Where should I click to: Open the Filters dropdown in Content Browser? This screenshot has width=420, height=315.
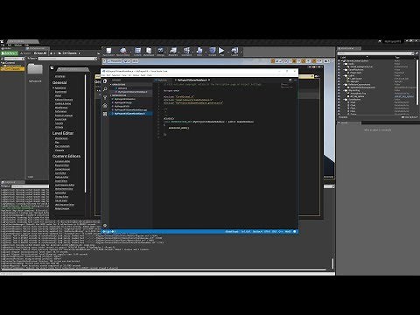(x=32, y=59)
